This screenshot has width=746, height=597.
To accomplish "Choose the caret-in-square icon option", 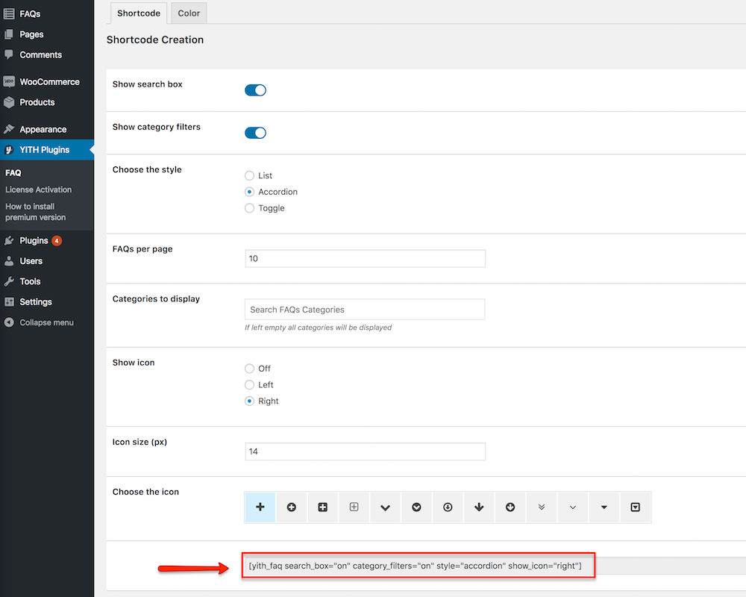I will (x=635, y=507).
